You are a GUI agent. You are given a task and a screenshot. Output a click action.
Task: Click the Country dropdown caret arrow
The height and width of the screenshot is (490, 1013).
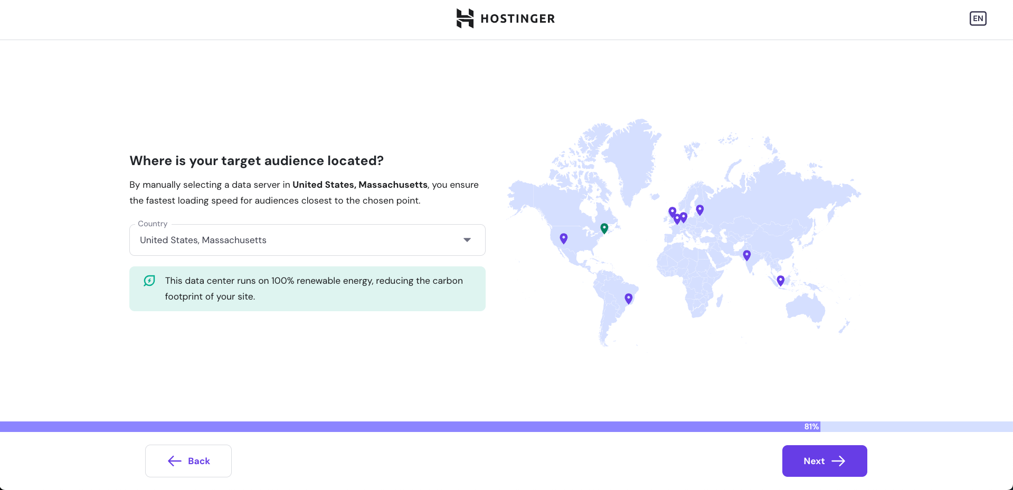pyautogui.click(x=467, y=240)
